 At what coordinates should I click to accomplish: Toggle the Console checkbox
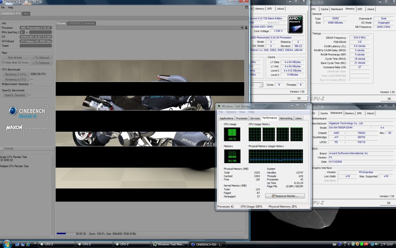1,149
